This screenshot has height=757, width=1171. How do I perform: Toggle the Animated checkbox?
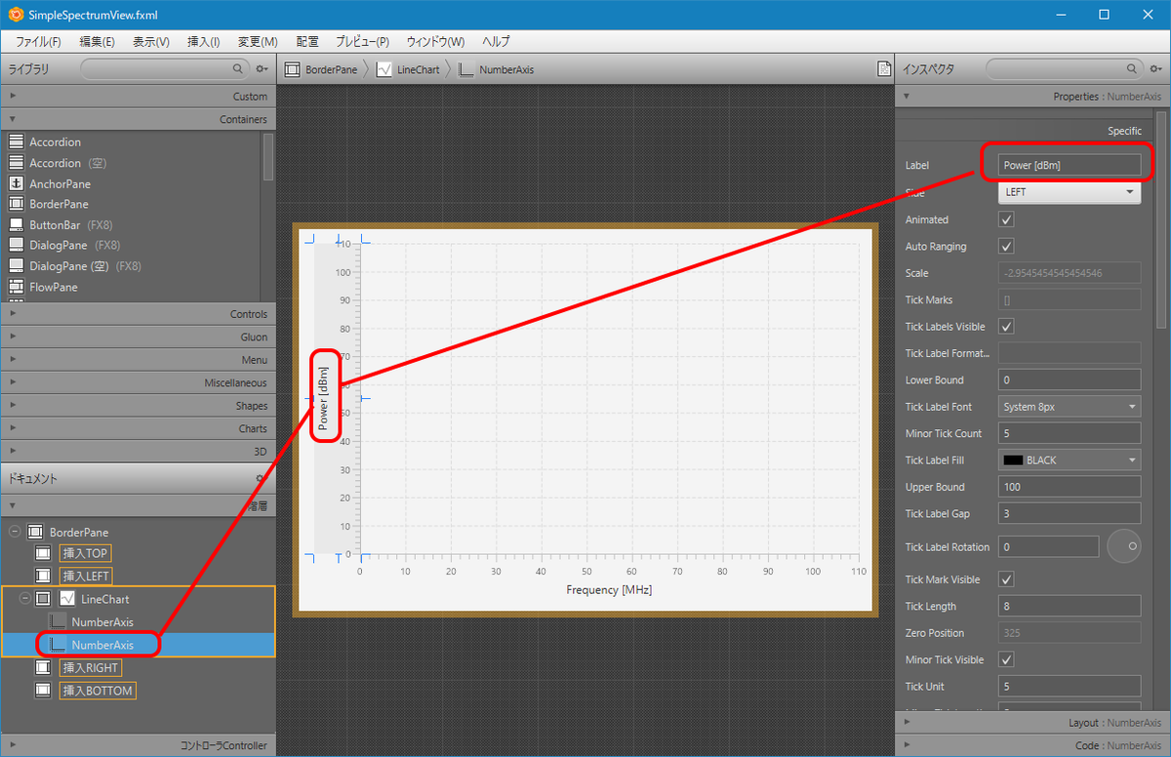(1007, 219)
